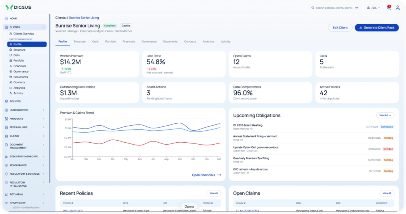Click the Underwriting icon in sidebar
This screenshot has height=214, width=406.
click(6, 110)
